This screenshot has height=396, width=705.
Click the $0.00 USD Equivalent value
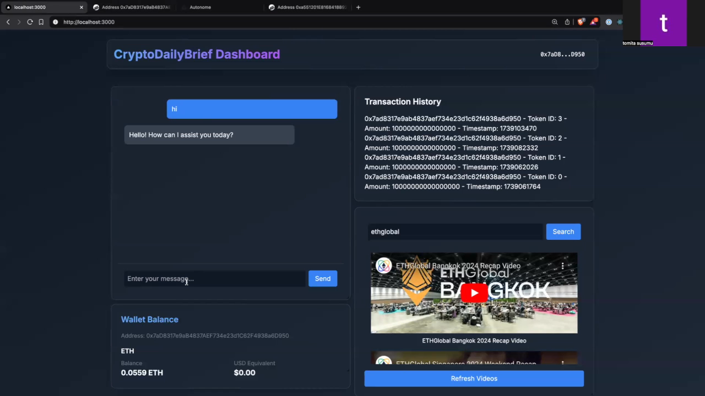coord(245,373)
